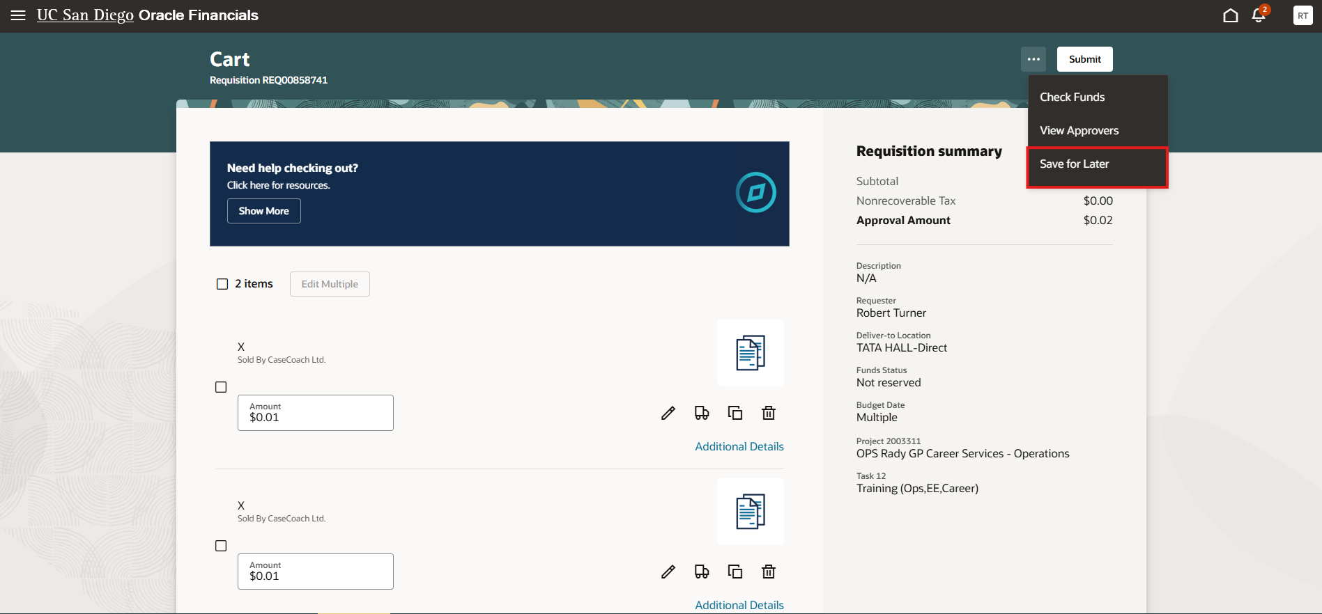
Task: Open the hamburger navigation menu
Action: click(18, 15)
